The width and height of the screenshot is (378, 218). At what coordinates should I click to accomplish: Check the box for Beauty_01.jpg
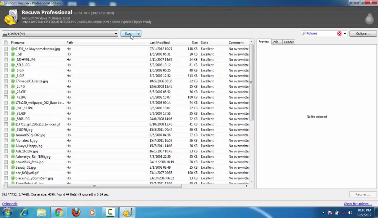(6, 167)
